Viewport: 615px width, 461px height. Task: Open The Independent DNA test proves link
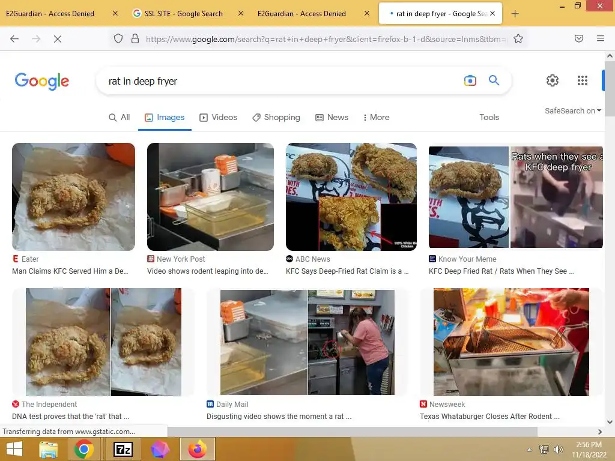pyautogui.click(x=71, y=417)
